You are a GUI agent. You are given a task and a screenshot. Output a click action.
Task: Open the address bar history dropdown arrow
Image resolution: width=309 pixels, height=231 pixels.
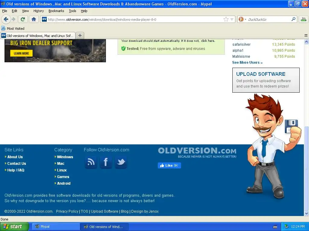pos(232,19)
